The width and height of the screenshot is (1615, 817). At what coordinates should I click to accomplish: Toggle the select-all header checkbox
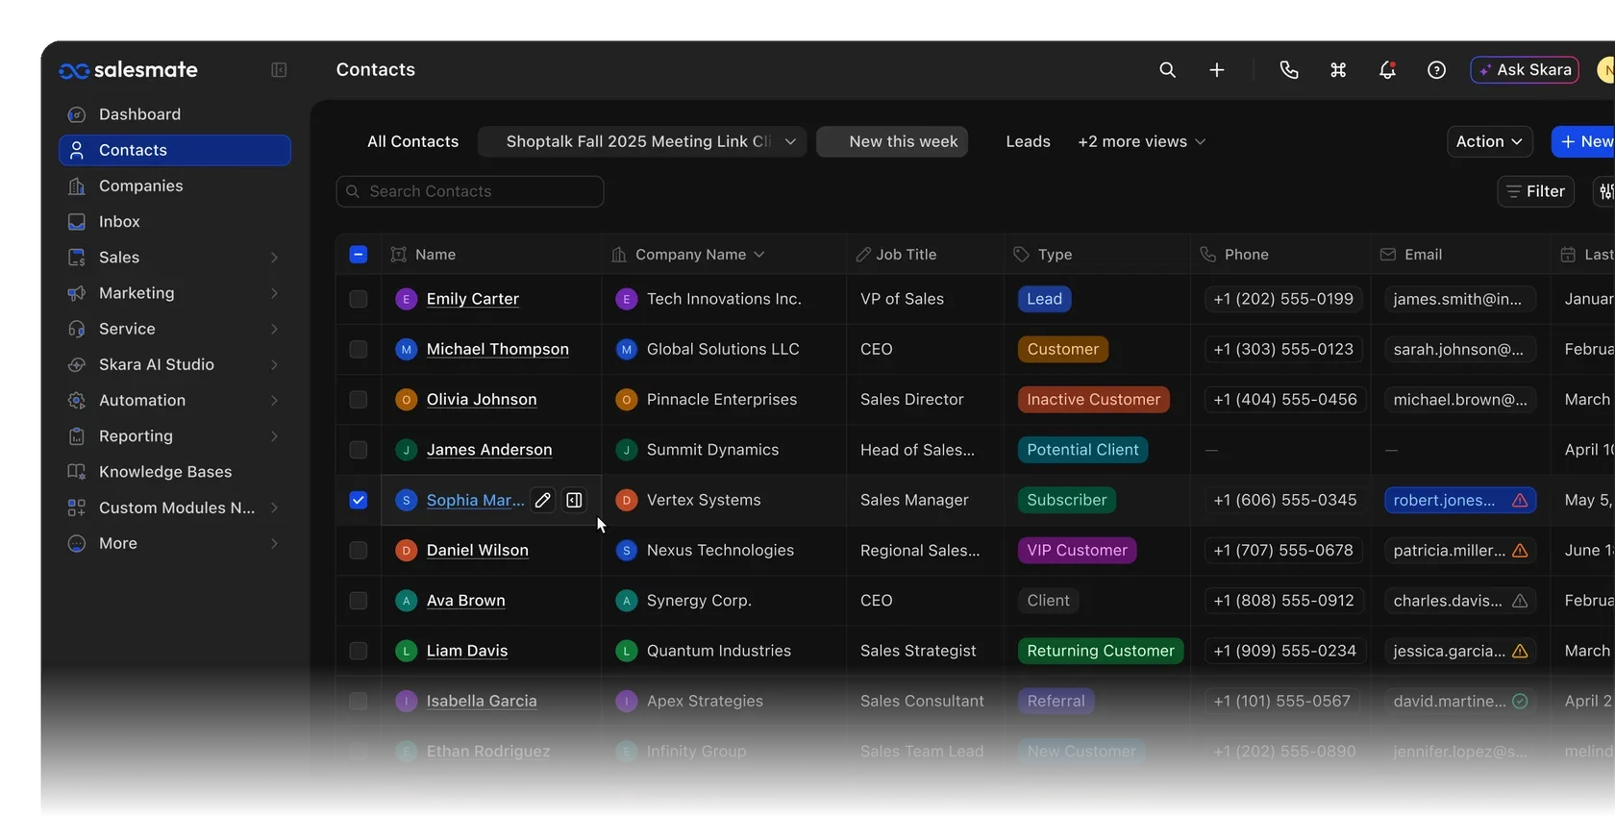pyautogui.click(x=359, y=255)
